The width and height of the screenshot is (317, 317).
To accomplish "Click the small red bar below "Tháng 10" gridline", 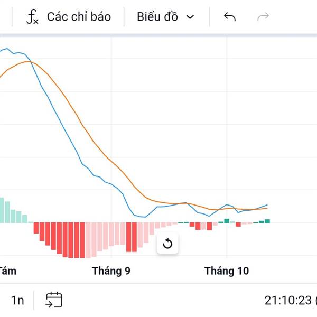I will [238, 225].
